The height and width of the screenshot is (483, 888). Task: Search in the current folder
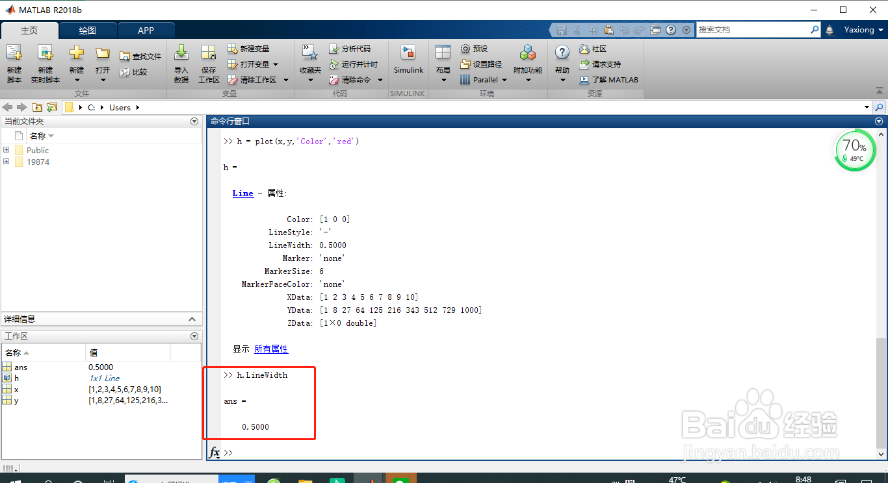click(879, 107)
